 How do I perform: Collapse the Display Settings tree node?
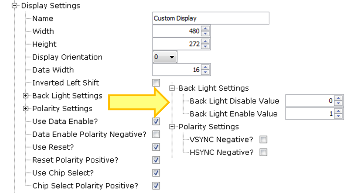point(14,6)
